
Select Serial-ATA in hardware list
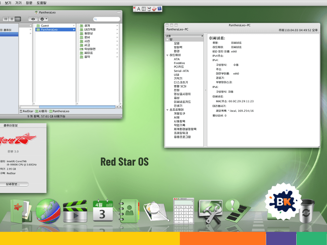tap(181, 71)
